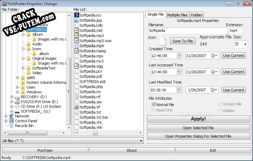This screenshot has height=161, width=253.
Task: Switch to the Multiple Files tab
Action: tap(177, 15)
